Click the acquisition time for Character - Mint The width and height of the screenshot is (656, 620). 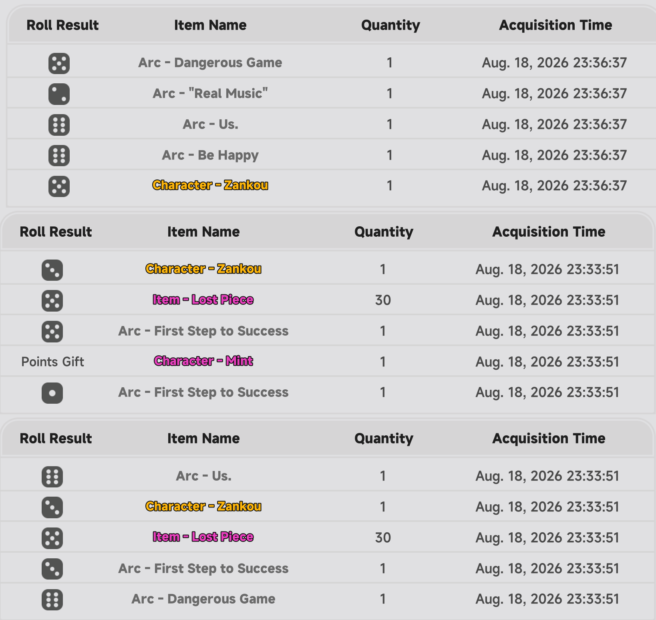pos(547,362)
